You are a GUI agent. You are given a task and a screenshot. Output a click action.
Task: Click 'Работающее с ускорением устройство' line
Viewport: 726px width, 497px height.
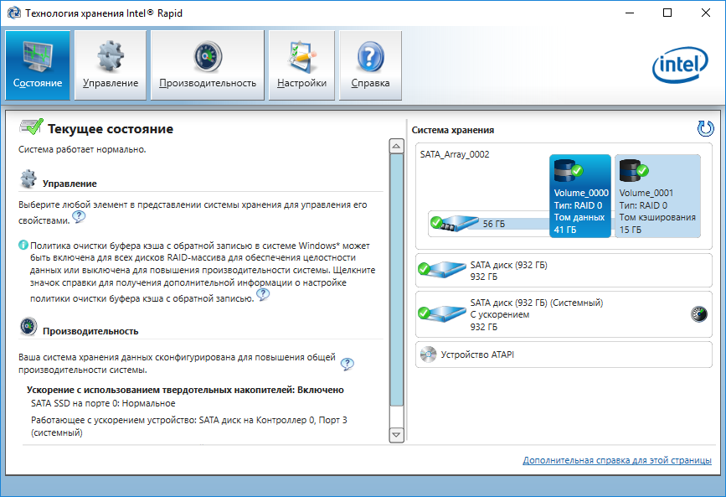[x=189, y=426]
